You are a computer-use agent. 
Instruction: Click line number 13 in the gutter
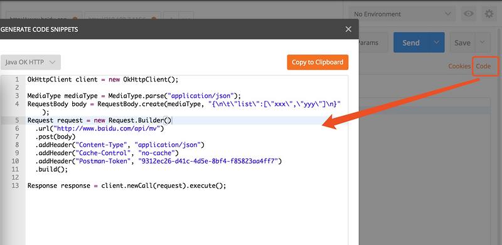(x=15, y=186)
